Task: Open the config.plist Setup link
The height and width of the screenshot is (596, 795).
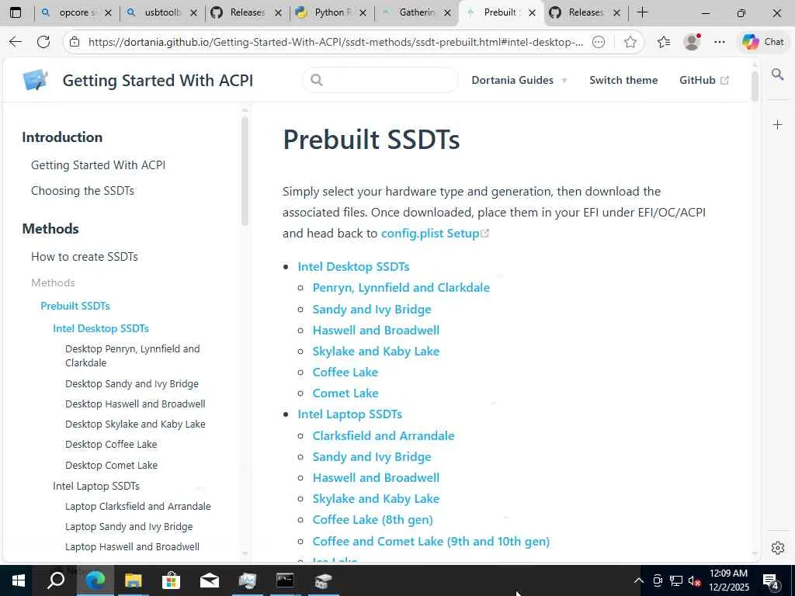Action: click(430, 234)
